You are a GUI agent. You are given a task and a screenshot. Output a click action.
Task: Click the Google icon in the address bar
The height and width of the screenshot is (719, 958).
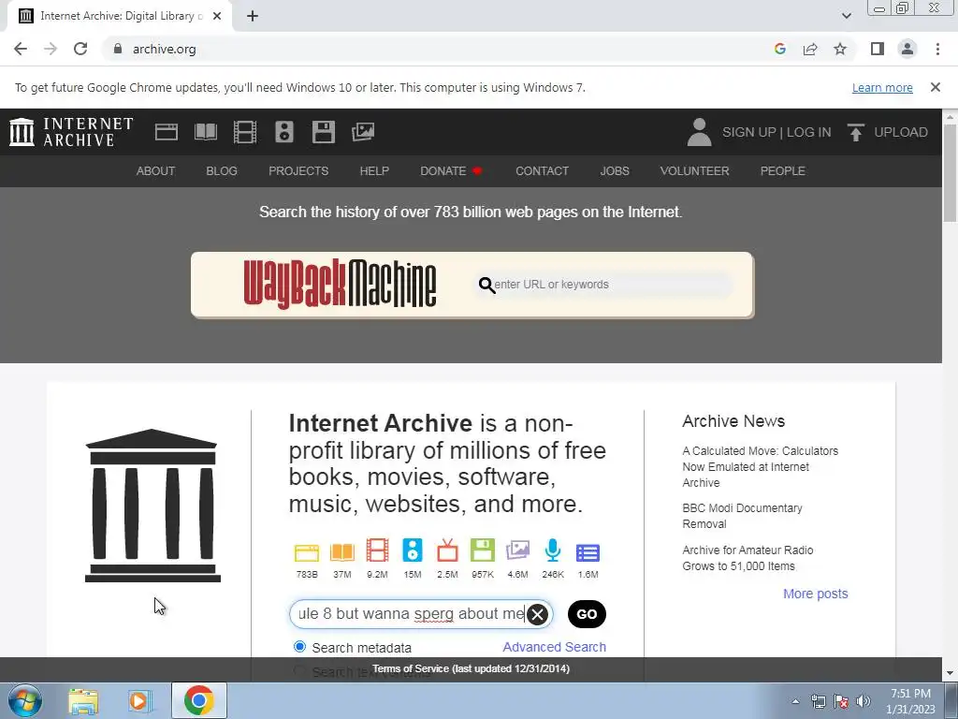click(x=779, y=49)
